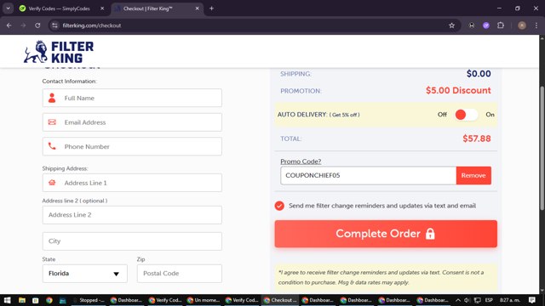Open the Windows notification center
This screenshot has width=545, height=306.
[x=531, y=300]
